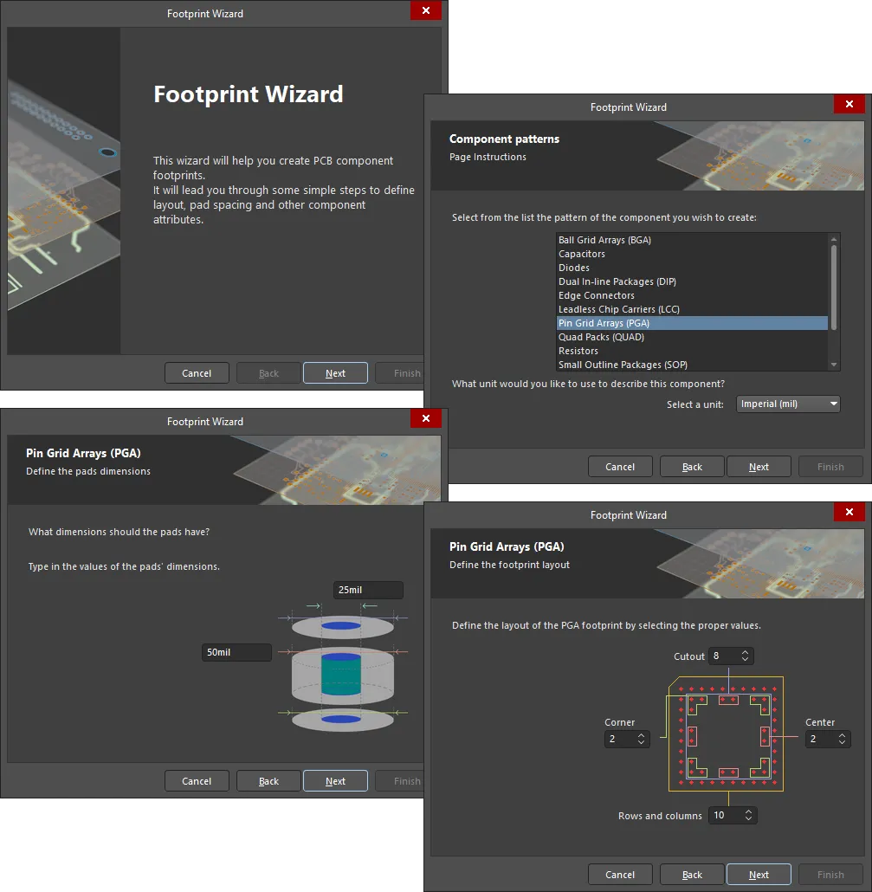This screenshot has height=892, width=872.
Task: Close the welcome page Footprint Wizard dialog
Action: (425, 11)
